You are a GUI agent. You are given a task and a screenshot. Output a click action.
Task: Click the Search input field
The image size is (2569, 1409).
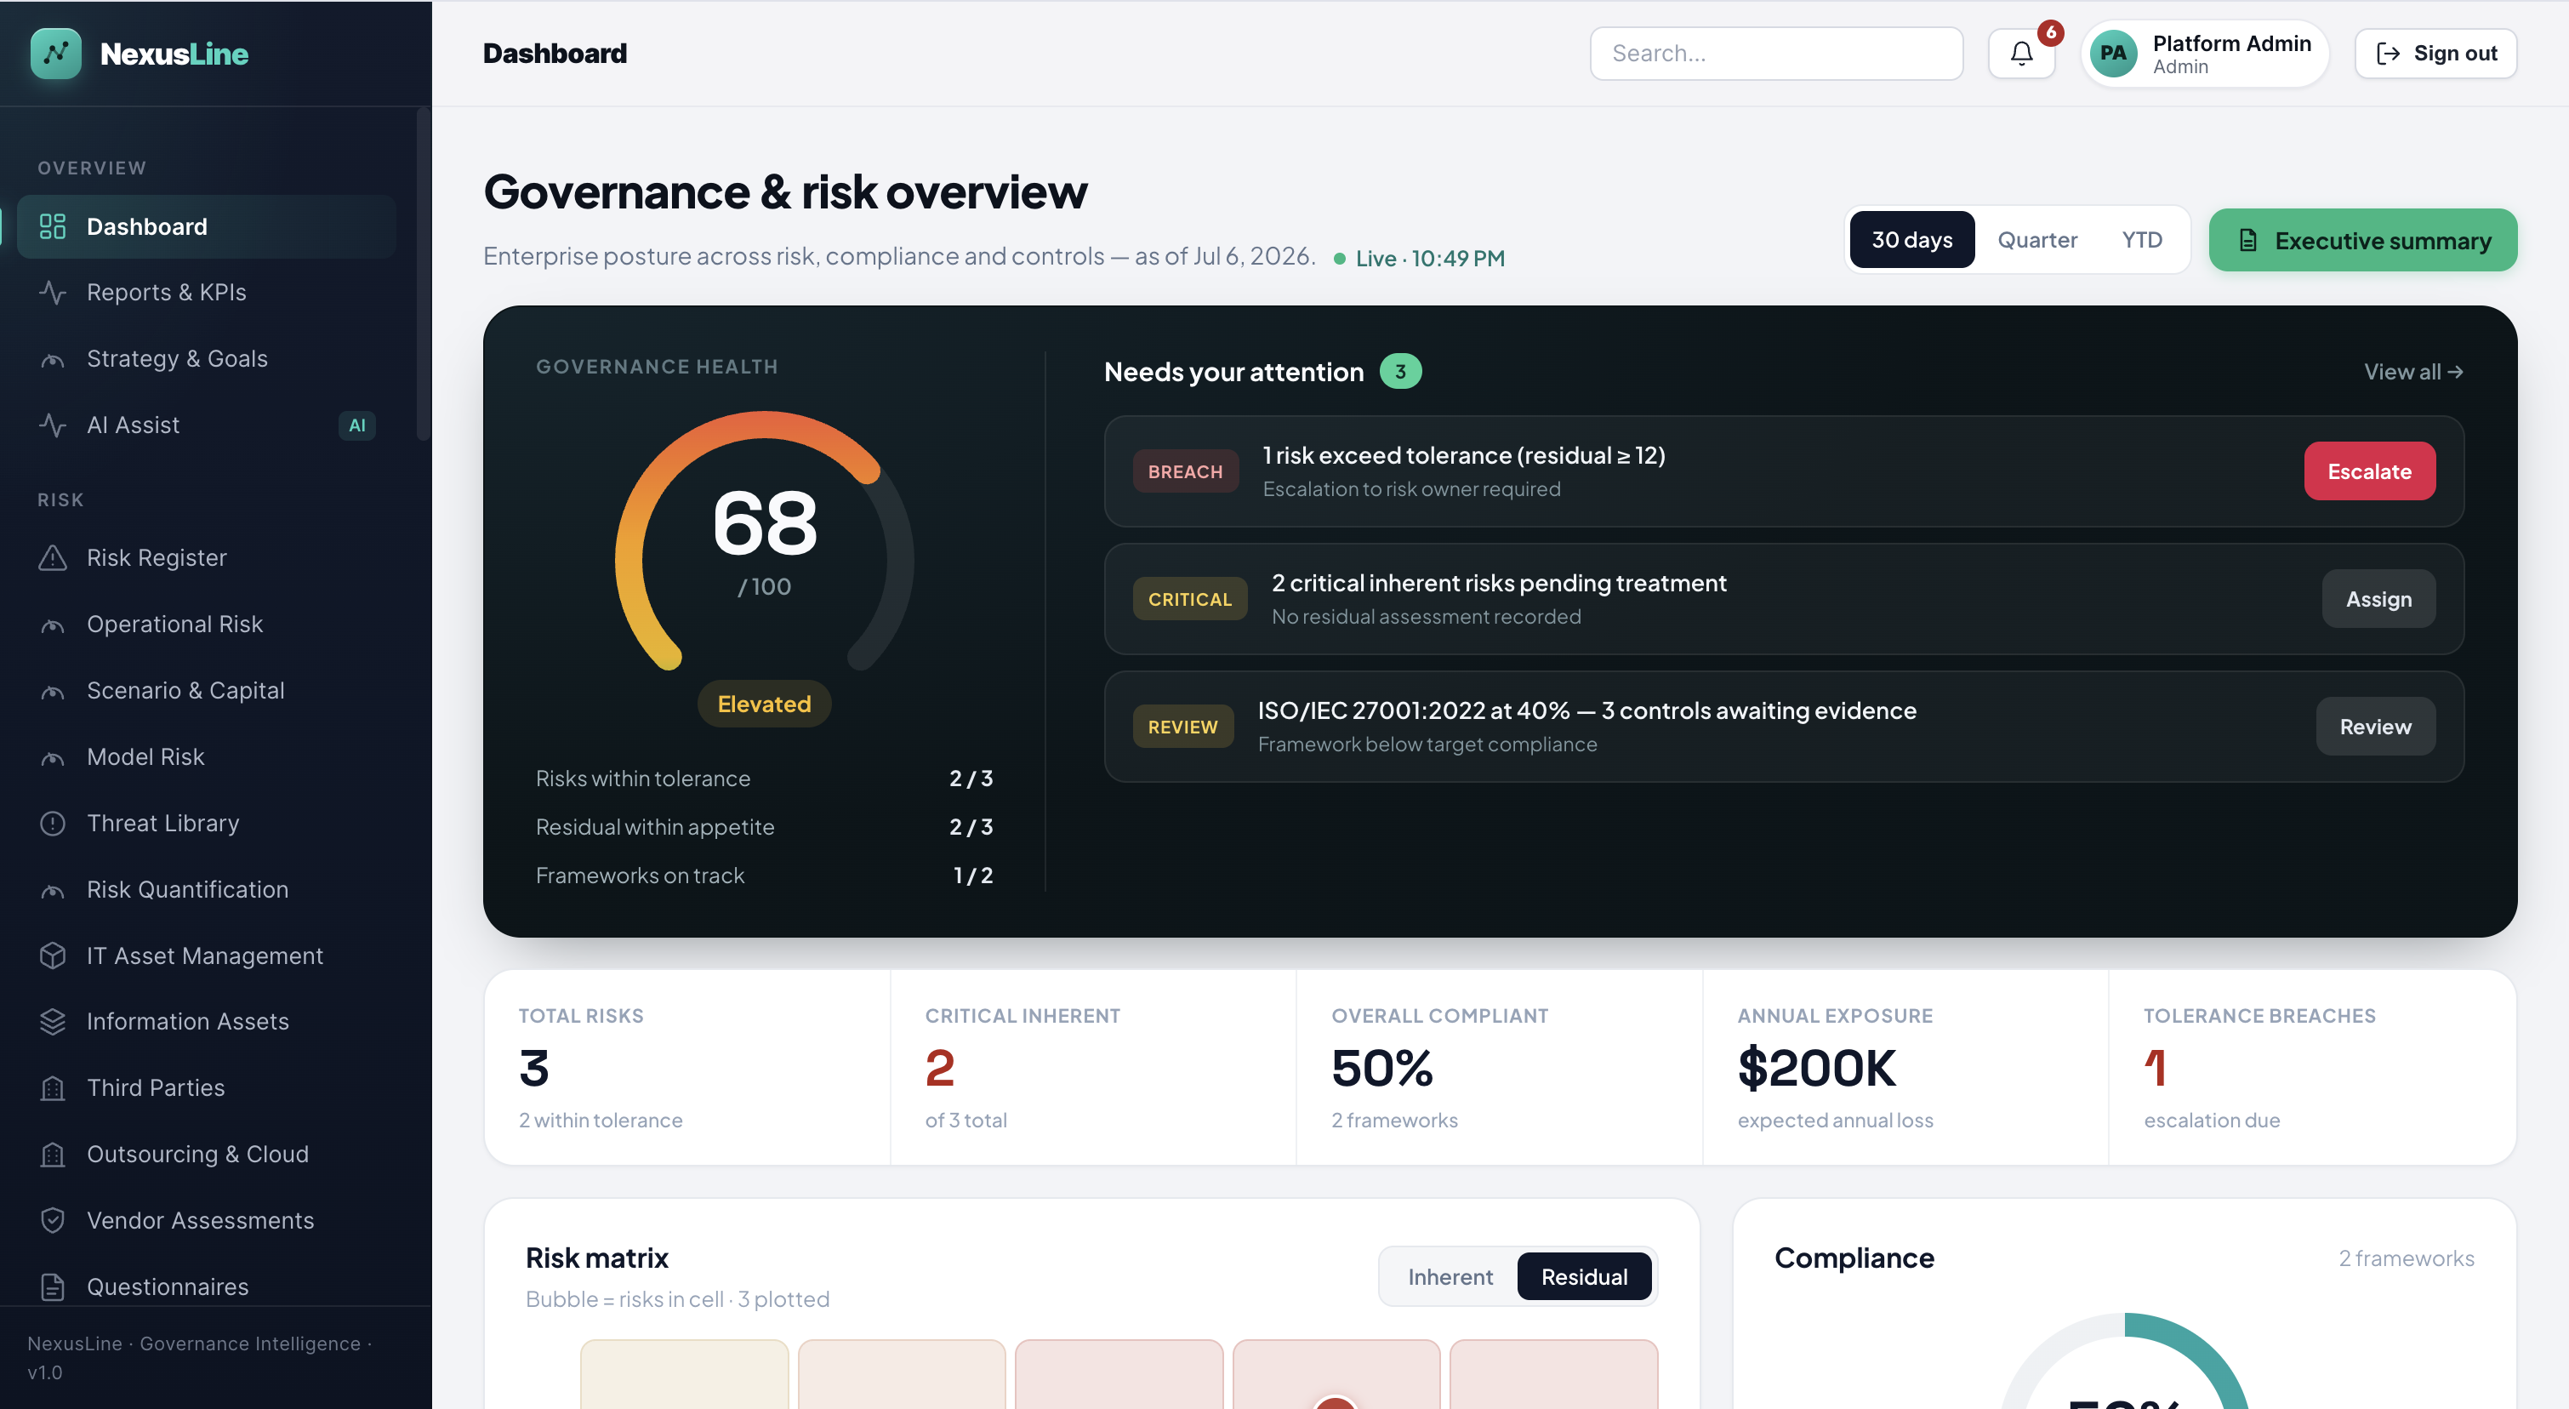pyautogui.click(x=1776, y=53)
